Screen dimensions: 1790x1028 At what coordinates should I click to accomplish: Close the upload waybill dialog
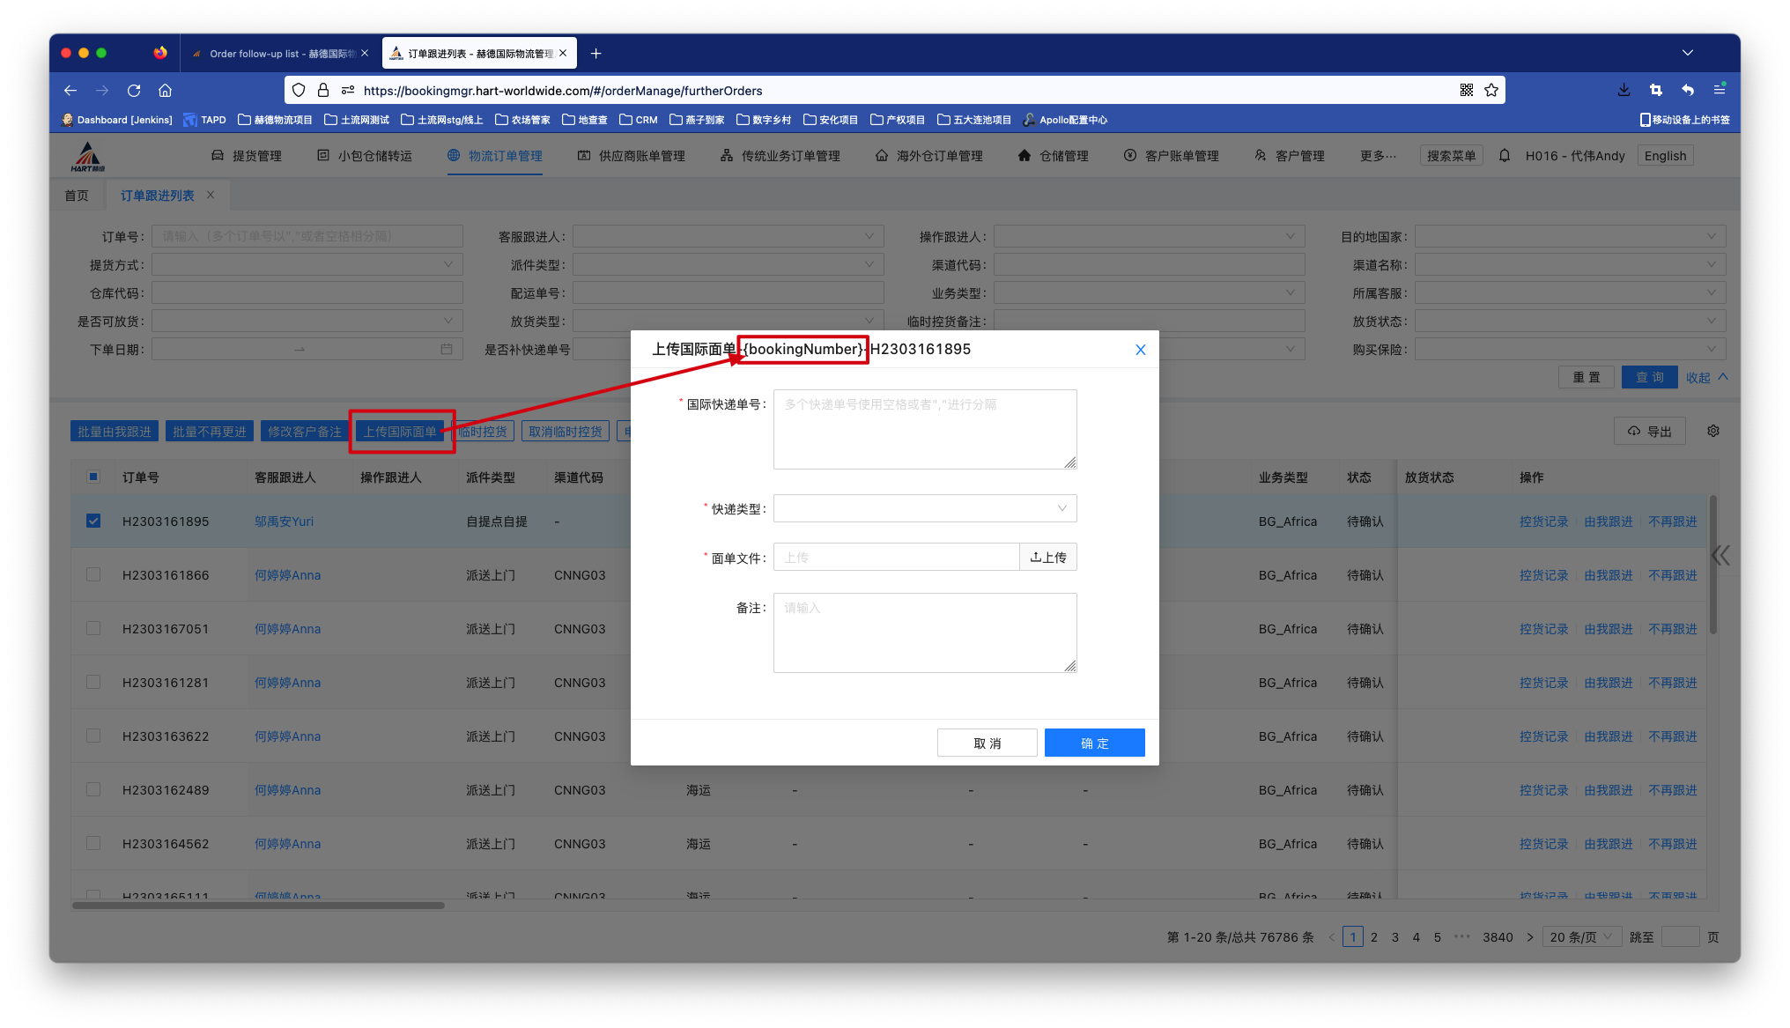1140,350
